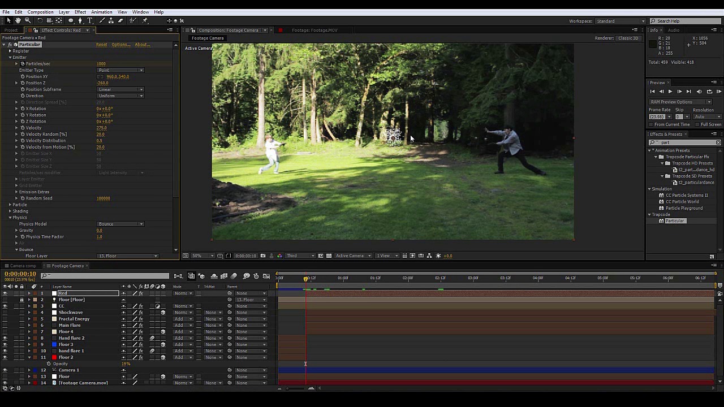This screenshot has width=724, height=407.
Task: Hide the Floor 3 layer
Action: coord(5,344)
